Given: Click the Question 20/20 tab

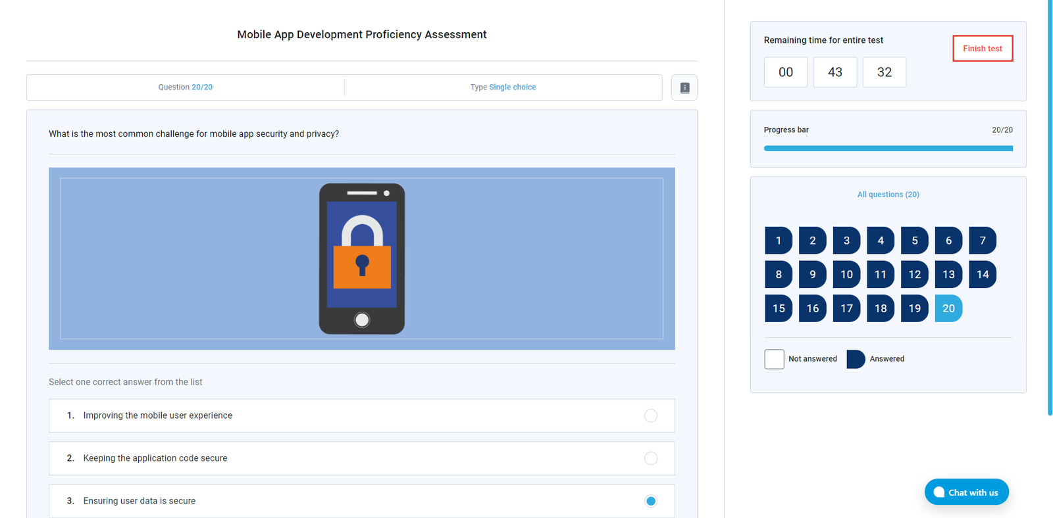Looking at the screenshot, I should [x=185, y=87].
